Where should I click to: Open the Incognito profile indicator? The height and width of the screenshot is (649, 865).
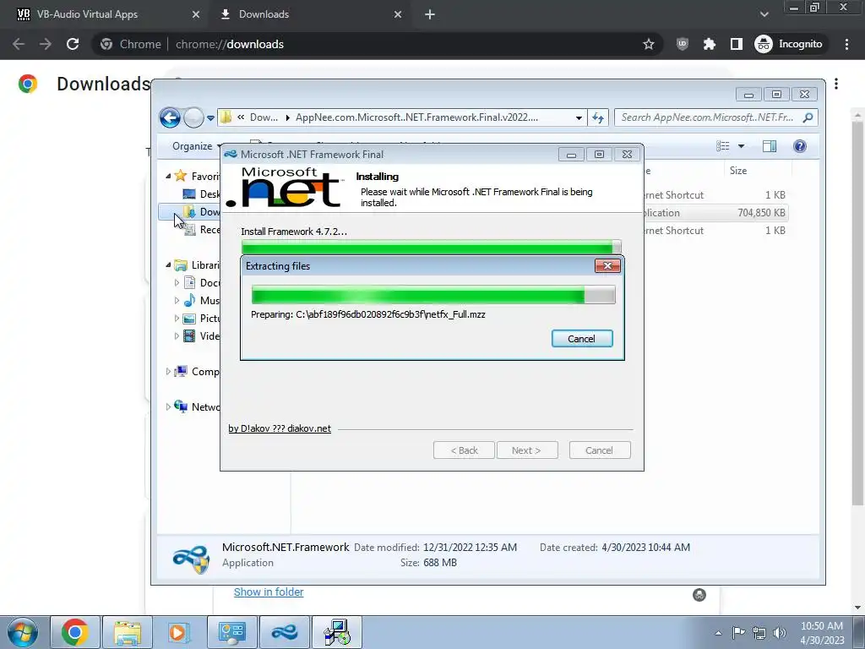[789, 44]
